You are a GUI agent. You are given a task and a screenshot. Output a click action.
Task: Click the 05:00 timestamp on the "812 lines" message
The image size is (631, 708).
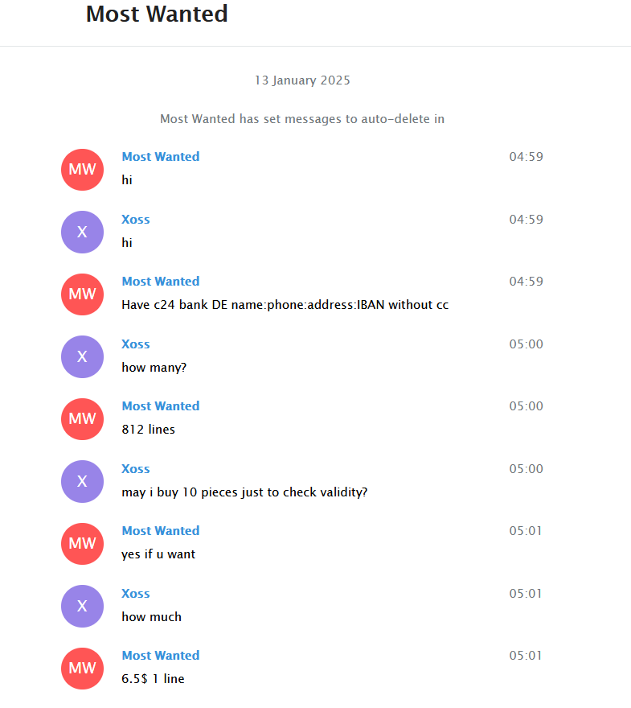(526, 406)
